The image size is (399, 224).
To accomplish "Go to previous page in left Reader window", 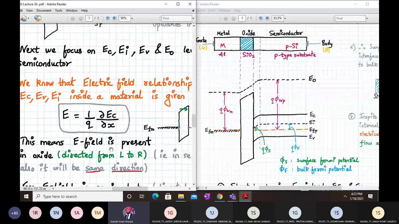I will pyautogui.click(x=73, y=18).
